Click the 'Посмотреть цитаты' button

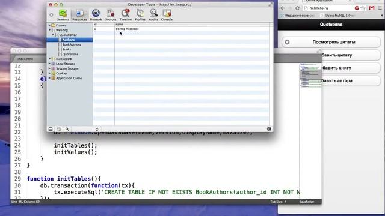[331, 42]
